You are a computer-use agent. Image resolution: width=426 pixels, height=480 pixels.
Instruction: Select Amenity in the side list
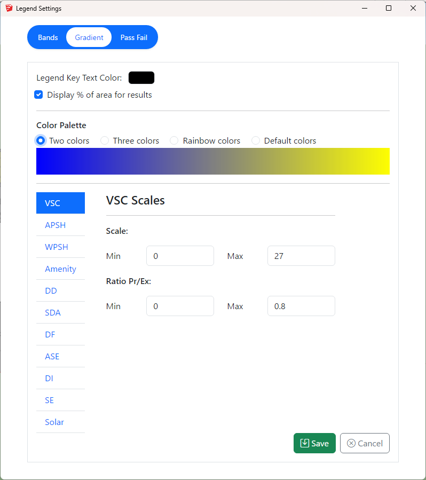[60, 269]
